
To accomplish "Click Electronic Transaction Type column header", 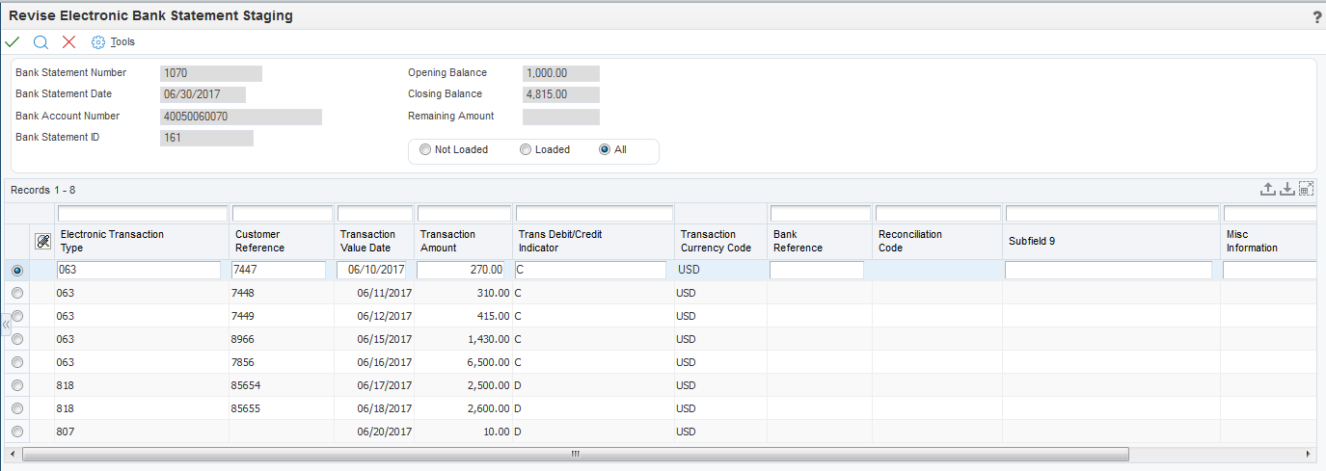I will [112, 241].
